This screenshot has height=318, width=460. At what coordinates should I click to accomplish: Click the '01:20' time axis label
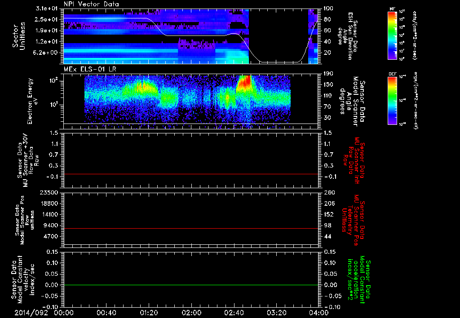149,313
